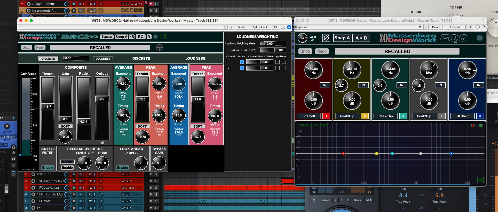Click SC sidechain button in DRC2
498x212 pixels.
coord(141,37)
